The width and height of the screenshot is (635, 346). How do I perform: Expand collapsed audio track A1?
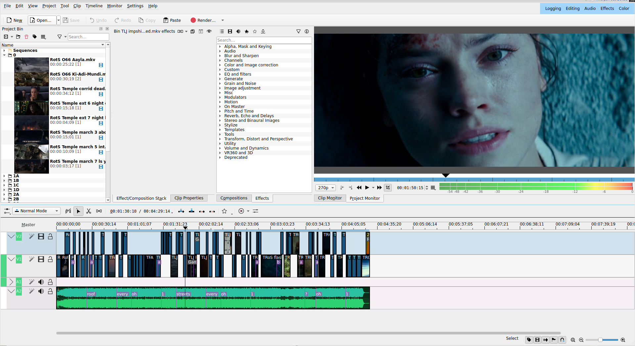coord(11,282)
